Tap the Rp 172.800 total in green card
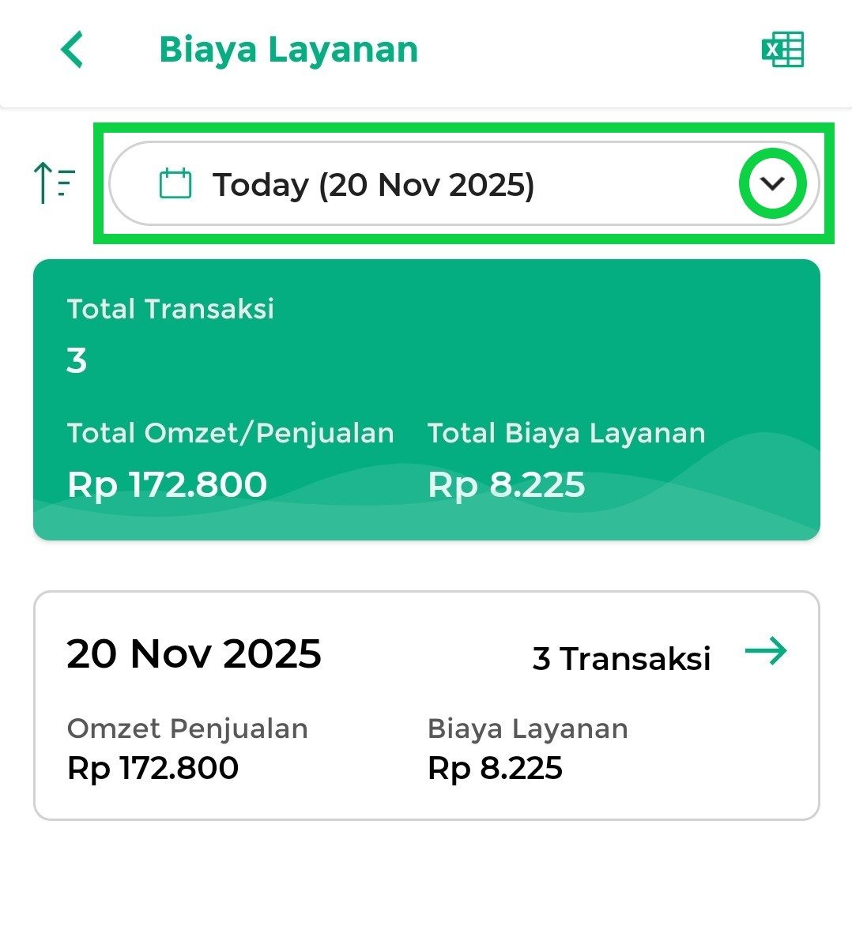Image resolution: width=852 pixels, height=945 pixels. click(168, 484)
